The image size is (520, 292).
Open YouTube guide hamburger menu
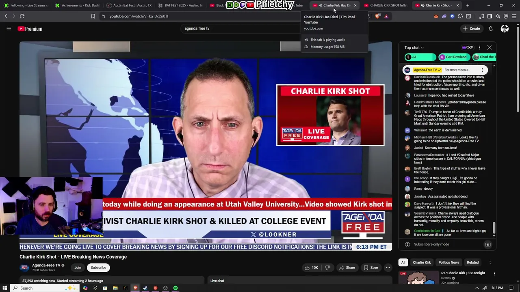[9, 28]
